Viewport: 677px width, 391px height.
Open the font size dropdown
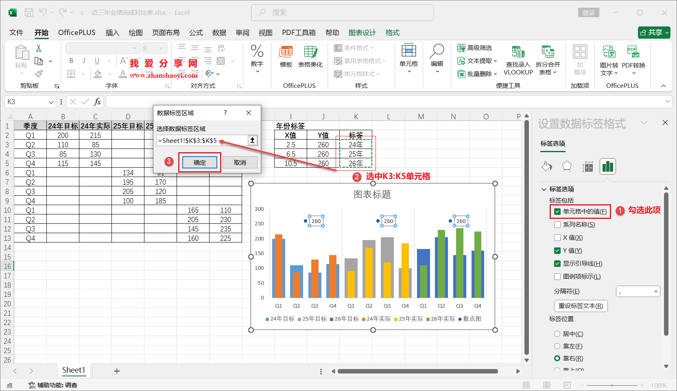161,48
